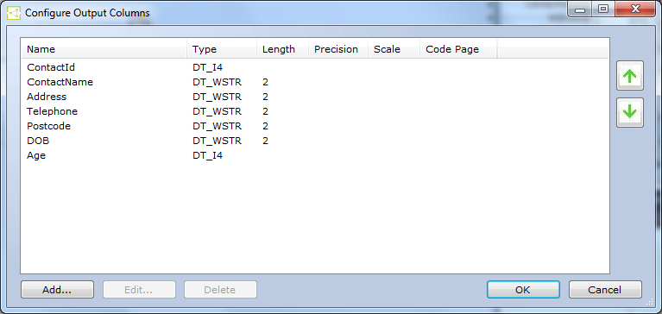Click the Delete button
Screen dimensions: 662x314
[220, 290]
